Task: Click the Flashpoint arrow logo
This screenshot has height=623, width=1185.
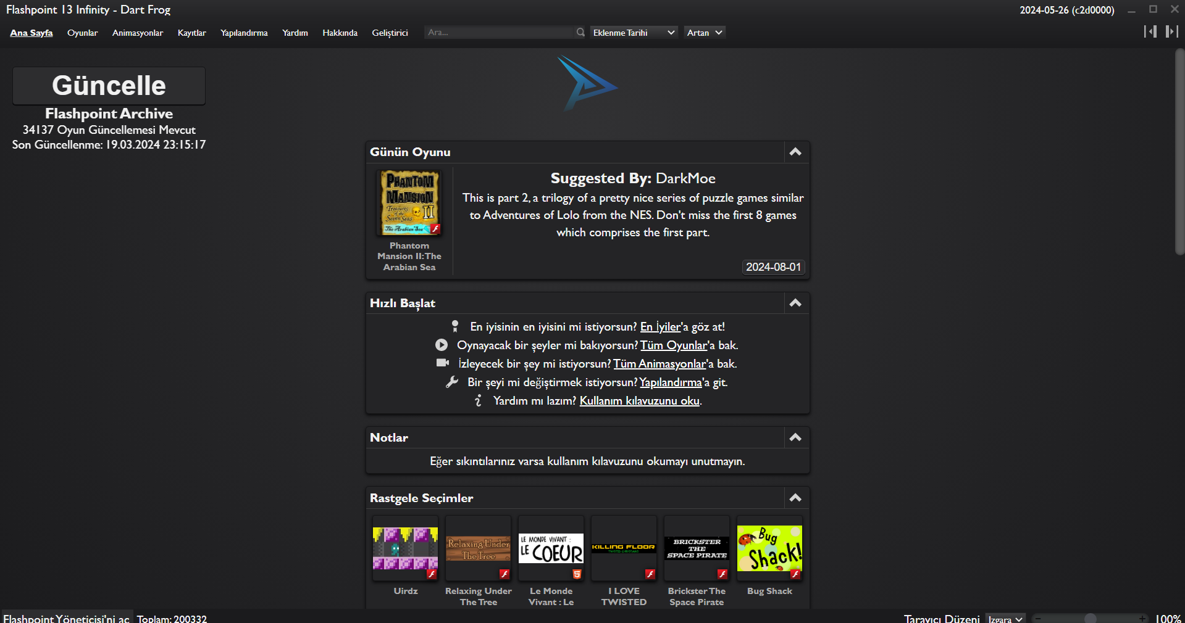Action: click(587, 84)
